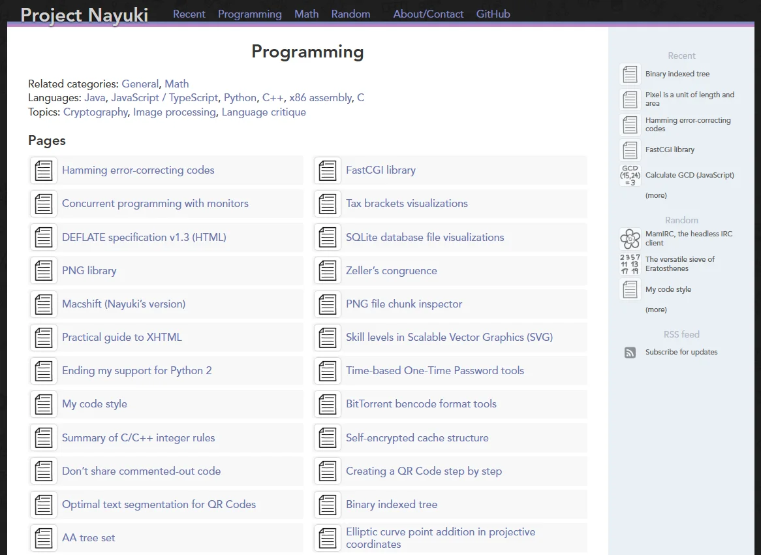Click Subscribe for updates link

681,352
